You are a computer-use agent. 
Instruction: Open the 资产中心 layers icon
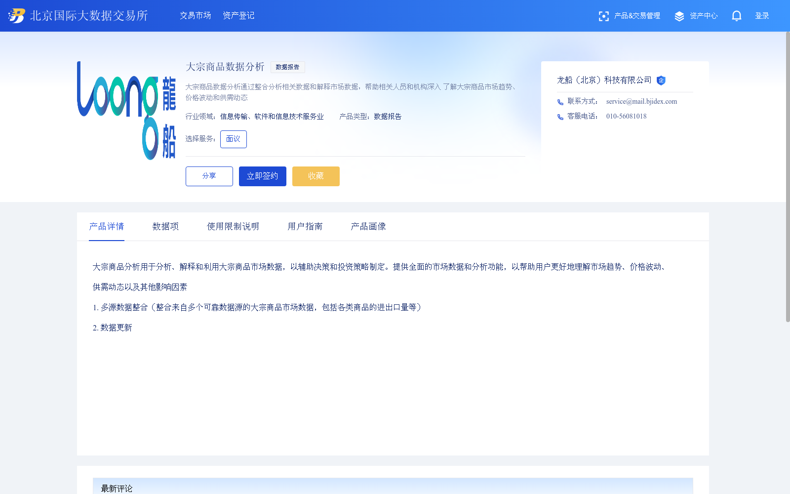679,16
